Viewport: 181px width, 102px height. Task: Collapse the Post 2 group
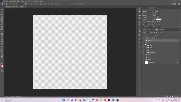pyautogui.click(x=145, y=43)
